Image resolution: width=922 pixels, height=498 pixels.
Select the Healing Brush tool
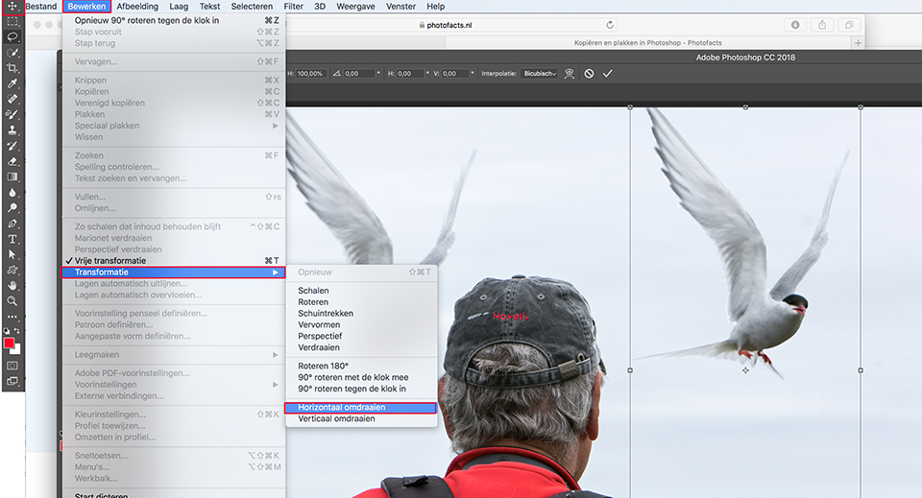tap(12, 99)
